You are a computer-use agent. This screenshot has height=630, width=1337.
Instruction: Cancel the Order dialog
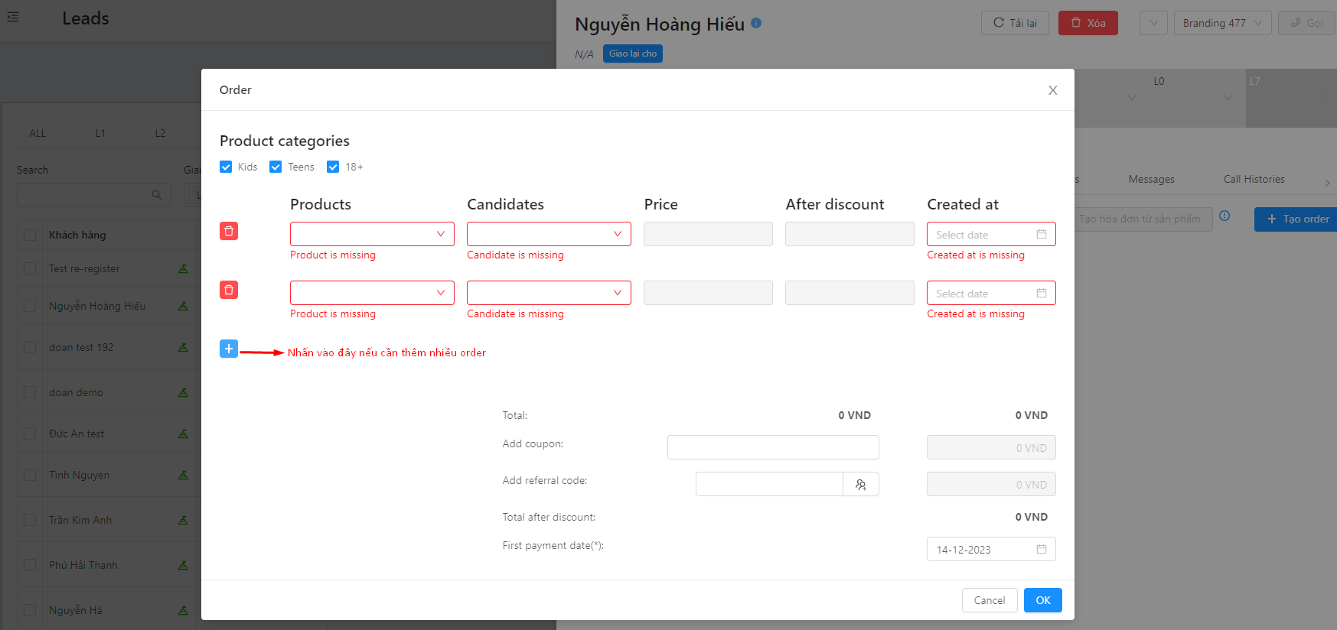[990, 600]
